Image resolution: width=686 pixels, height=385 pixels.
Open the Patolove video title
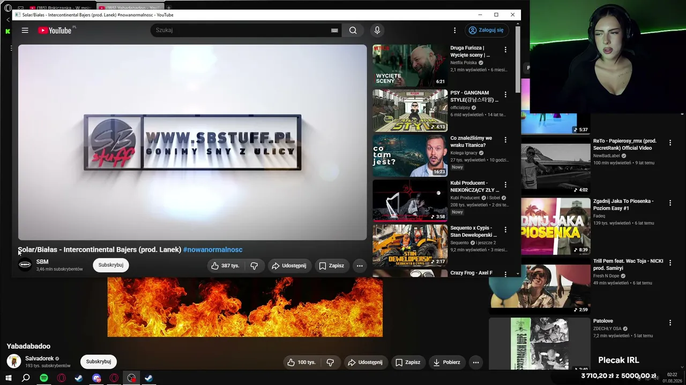603,321
